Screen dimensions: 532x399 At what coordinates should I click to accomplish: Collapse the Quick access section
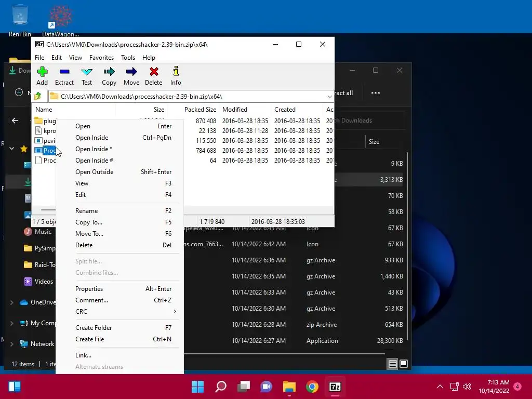tap(12, 149)
